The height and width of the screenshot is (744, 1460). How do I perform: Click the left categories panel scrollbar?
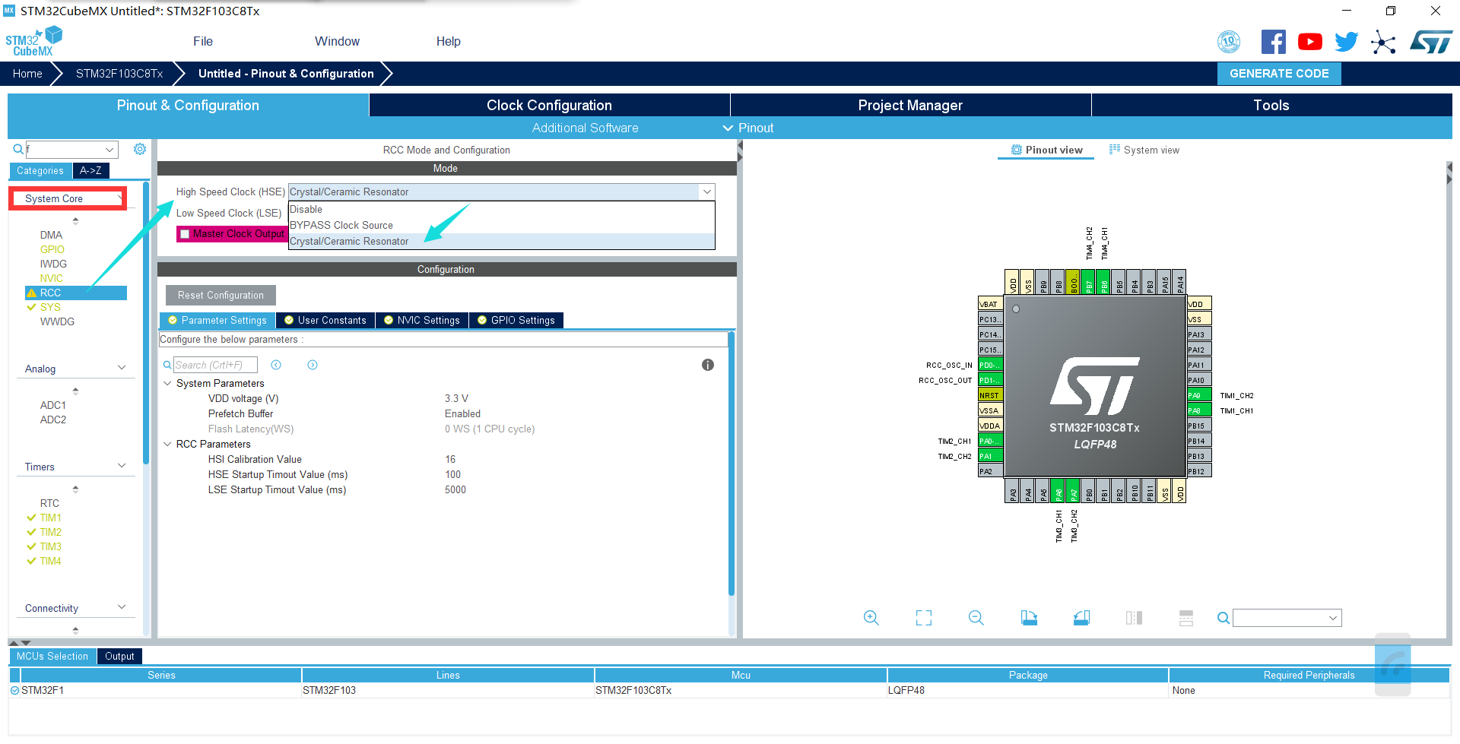coord(146,323)
